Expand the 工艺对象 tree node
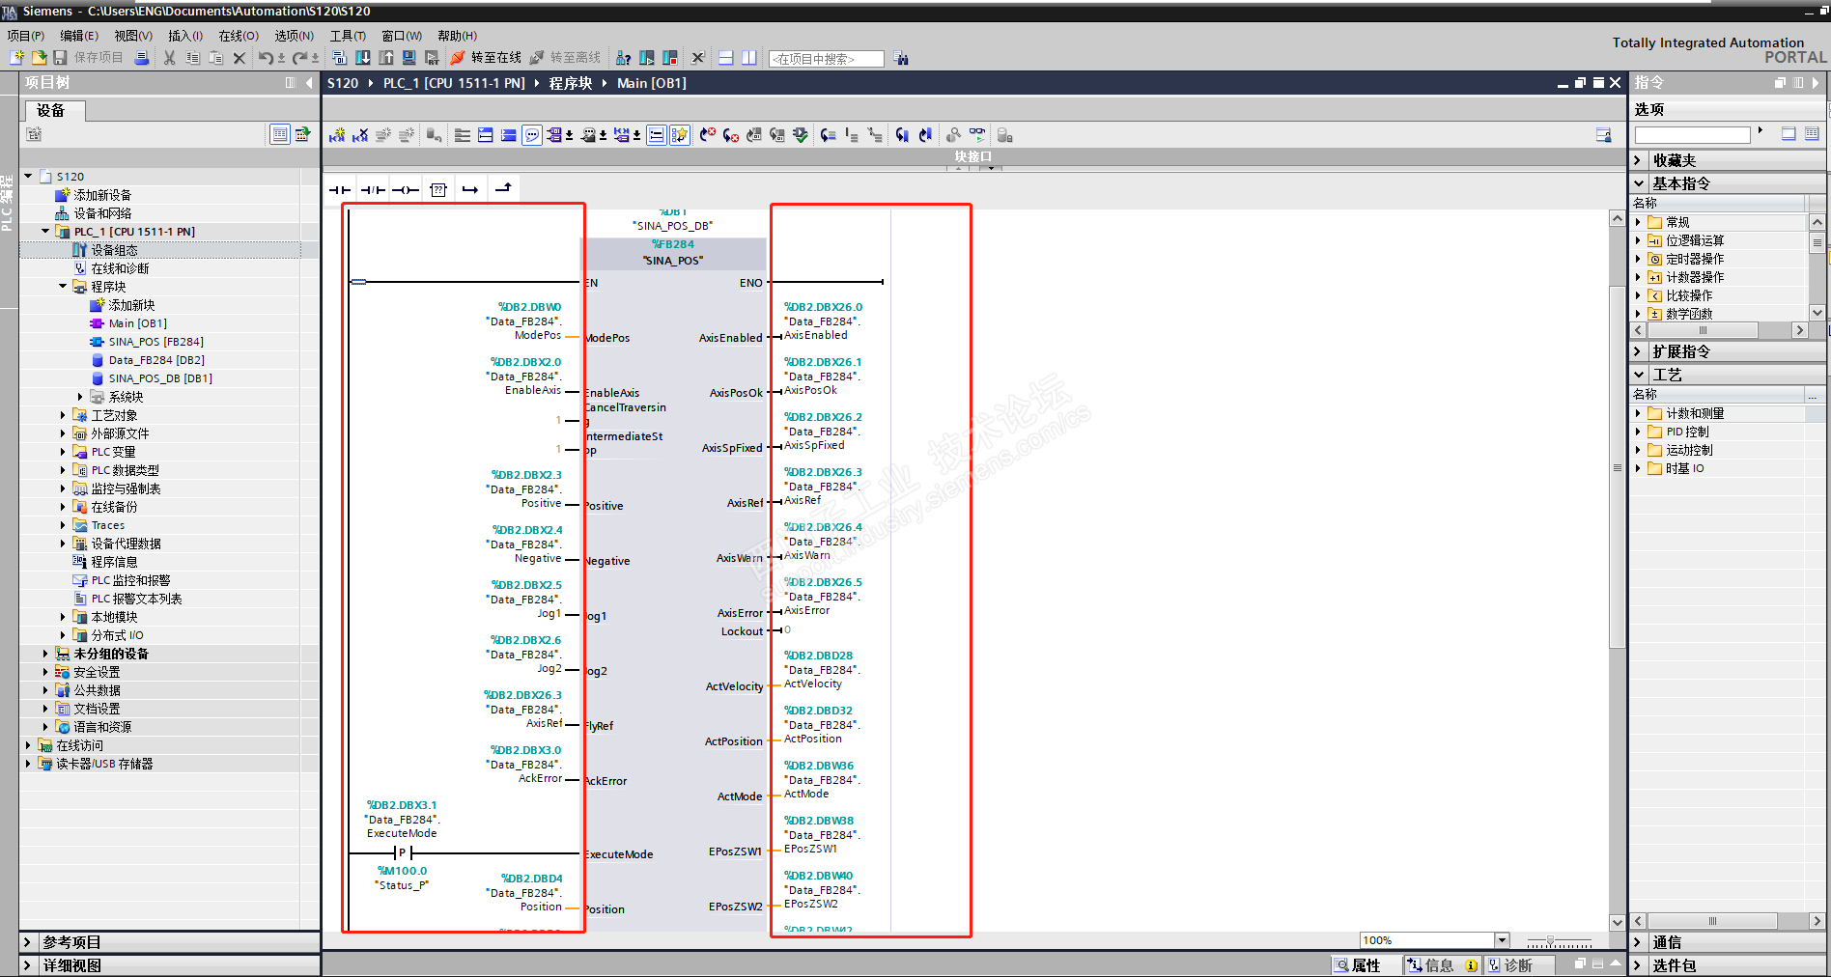The height and width of the screenshot is (977, 1831). coord(63,415)
